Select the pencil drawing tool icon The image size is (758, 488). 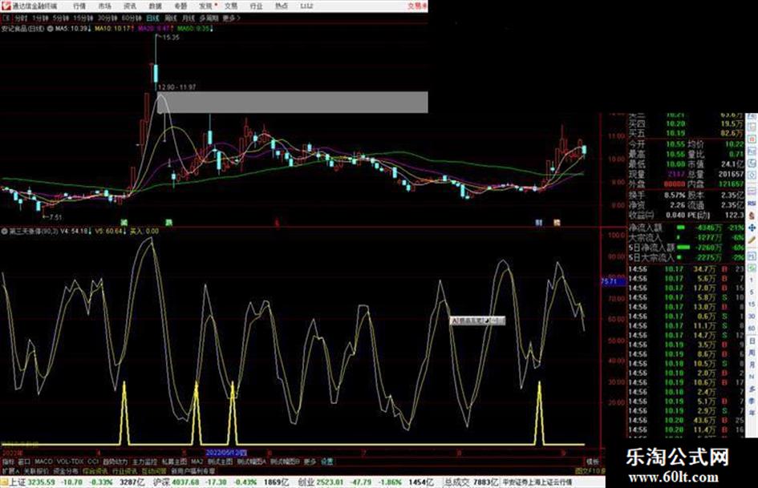[x=752, y=240]
